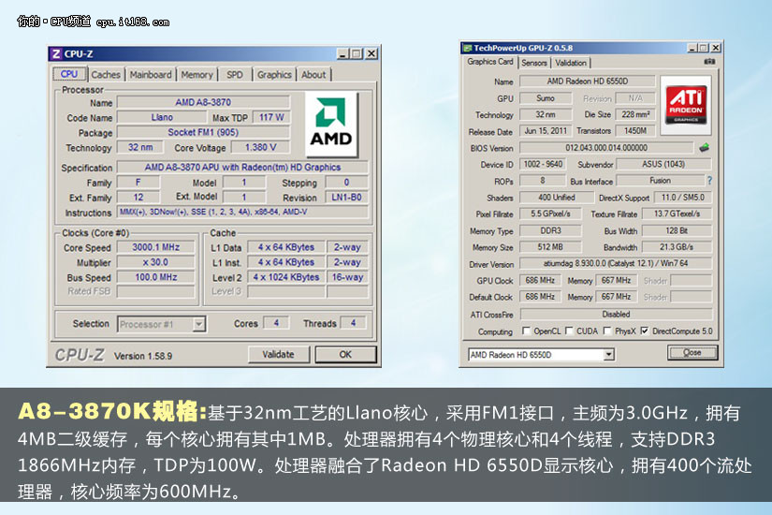Click the ATI CrossFire Disabled field

click(x=616, y=314)
